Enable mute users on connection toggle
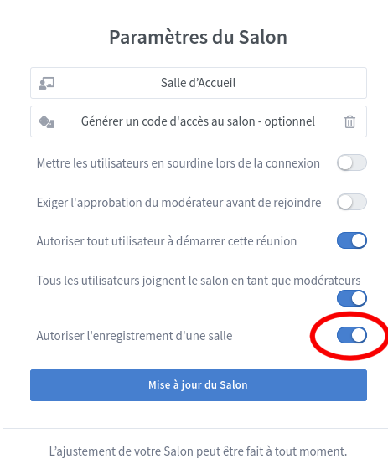The height and width of the screenshot is (464, 388). pyautogui.click(x=352, y=162)
